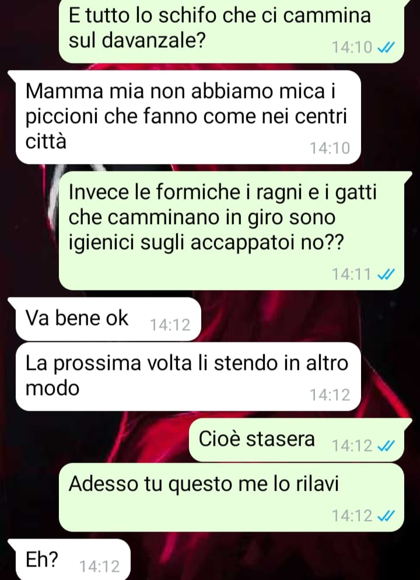Tap the double checkmark on 'sul davanzale?' message
Screen dimensions: 420x580
(386, 47)
